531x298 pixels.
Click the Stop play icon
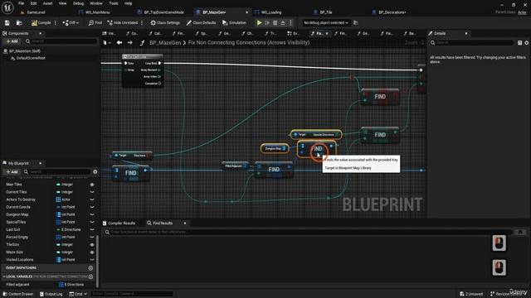click(275, 22)
